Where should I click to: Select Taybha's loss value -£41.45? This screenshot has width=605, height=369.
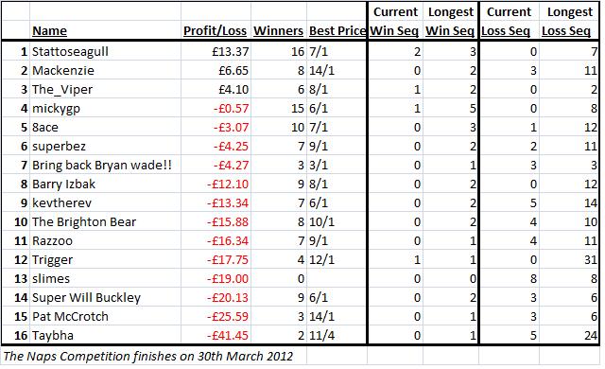tap(228, 335)
